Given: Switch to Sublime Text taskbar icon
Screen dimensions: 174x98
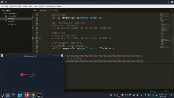Looking at the screenshot, I should pos(33,95).
